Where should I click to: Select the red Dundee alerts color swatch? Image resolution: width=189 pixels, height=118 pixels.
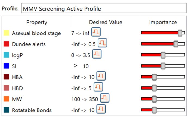click(6, 44)
